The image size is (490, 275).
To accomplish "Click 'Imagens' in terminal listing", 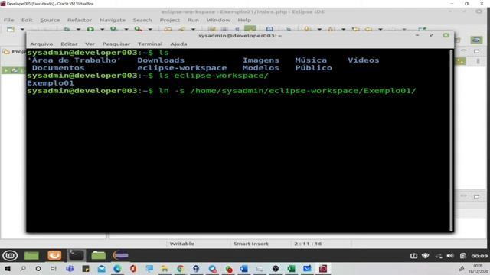I will point(261,60).
